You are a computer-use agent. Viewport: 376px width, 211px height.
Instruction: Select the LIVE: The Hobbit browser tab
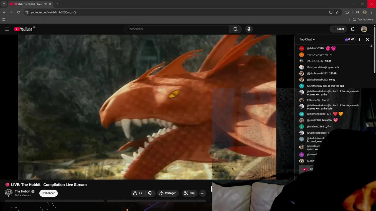click(31, 4)
